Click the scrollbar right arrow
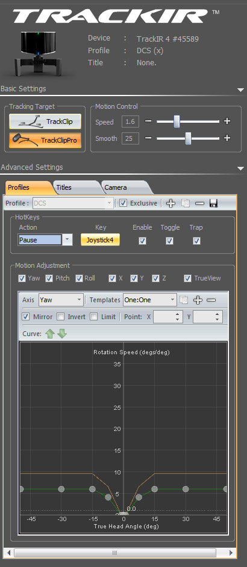The height and width of the screenshot is (567, 247). [x=231, y=553]
